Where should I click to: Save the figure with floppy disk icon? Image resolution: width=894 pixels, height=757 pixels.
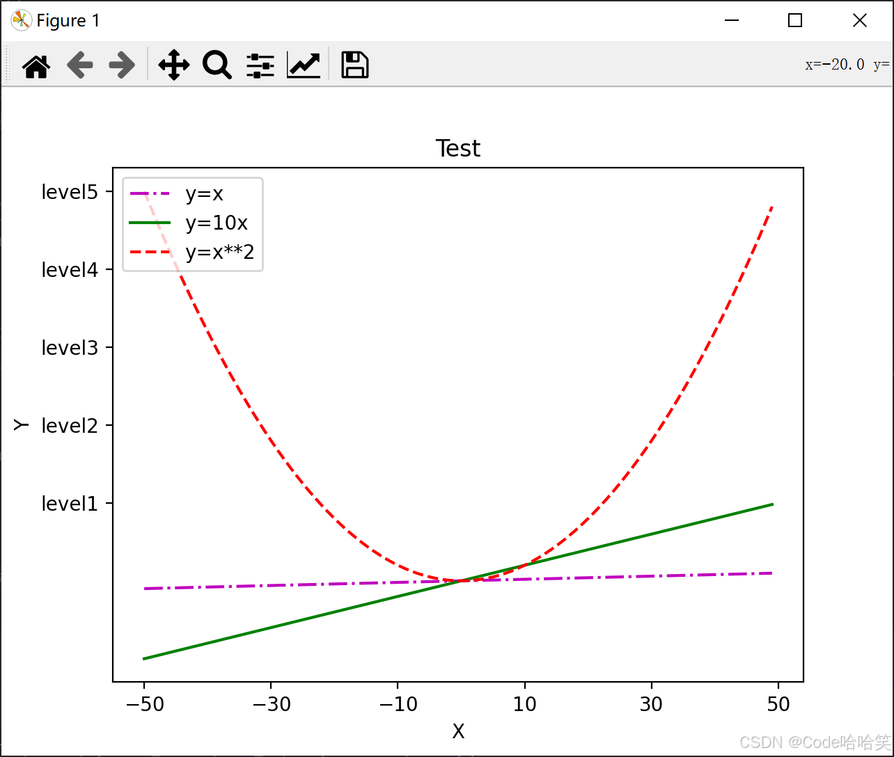tap(354, 65)
